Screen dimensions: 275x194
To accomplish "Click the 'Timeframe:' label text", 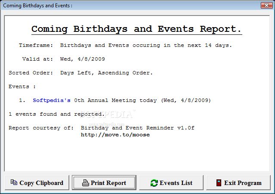I will pos(36,45).
